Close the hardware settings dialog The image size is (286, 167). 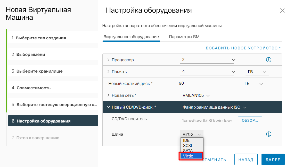282,11
